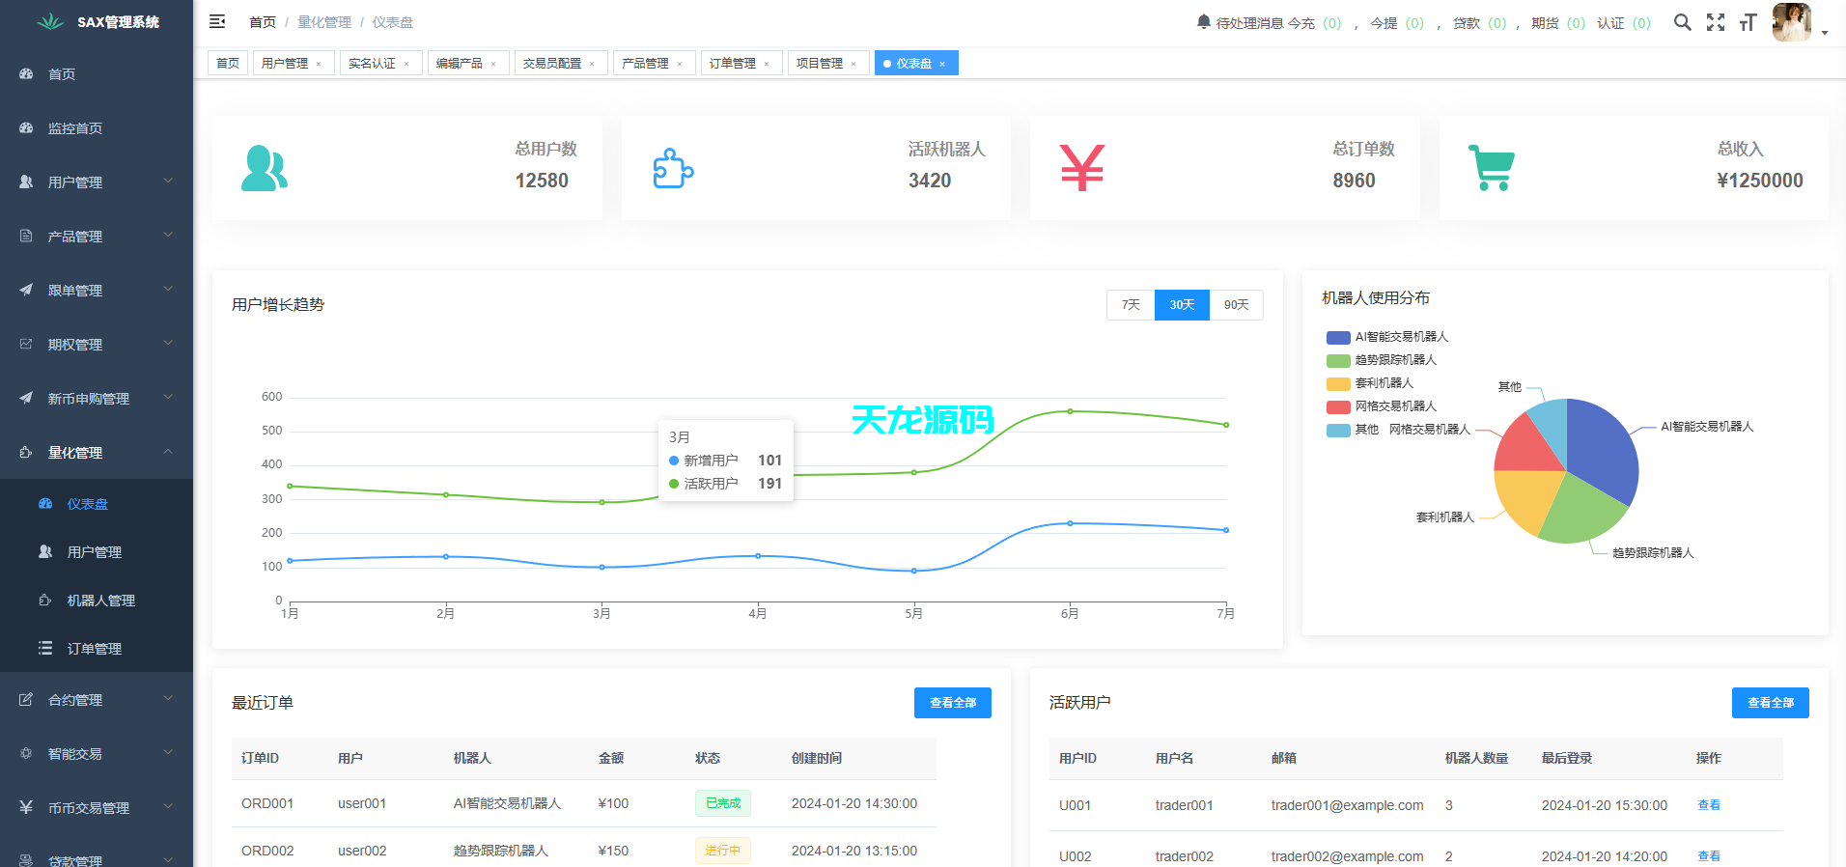
Task: Click the notification bell icon
Action: [x=1203, y=21]
